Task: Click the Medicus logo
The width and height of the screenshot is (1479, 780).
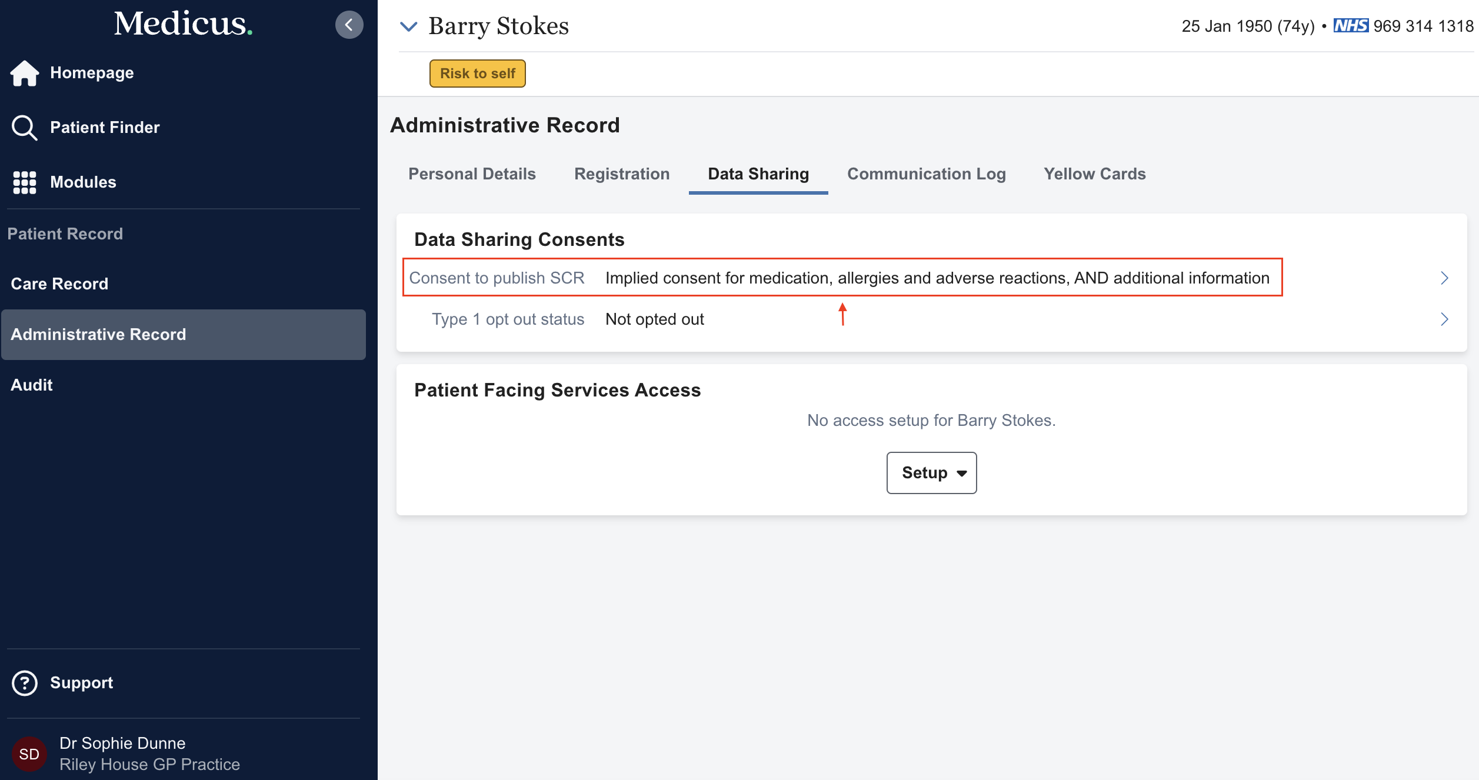Action: pyautogui.click(x=183, y=24)
